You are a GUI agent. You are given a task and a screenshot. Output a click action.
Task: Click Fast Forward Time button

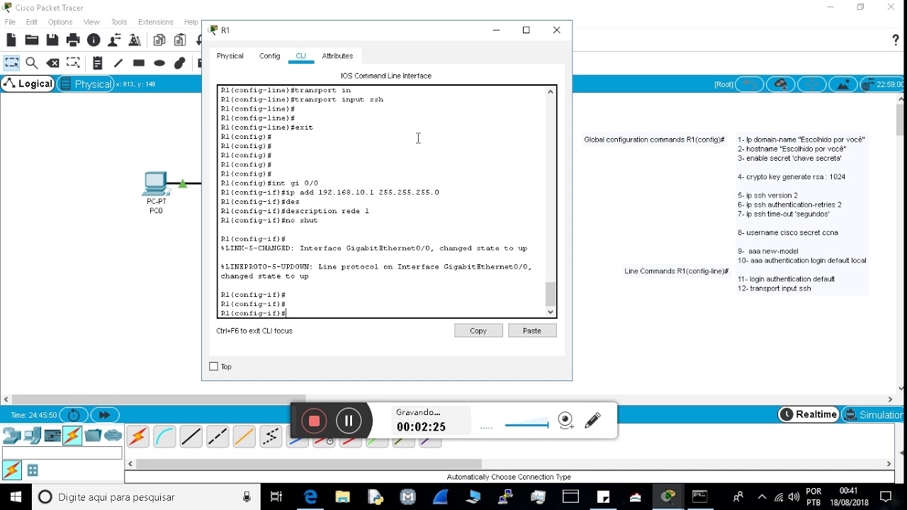(x=104, y=415)
